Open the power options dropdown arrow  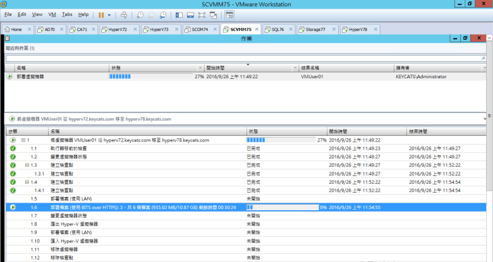point(109,14)
